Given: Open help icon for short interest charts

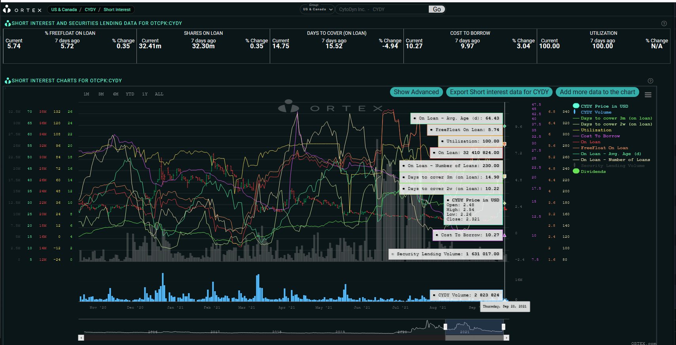Looking at the screenshot, I should click(x=650, y=81).
